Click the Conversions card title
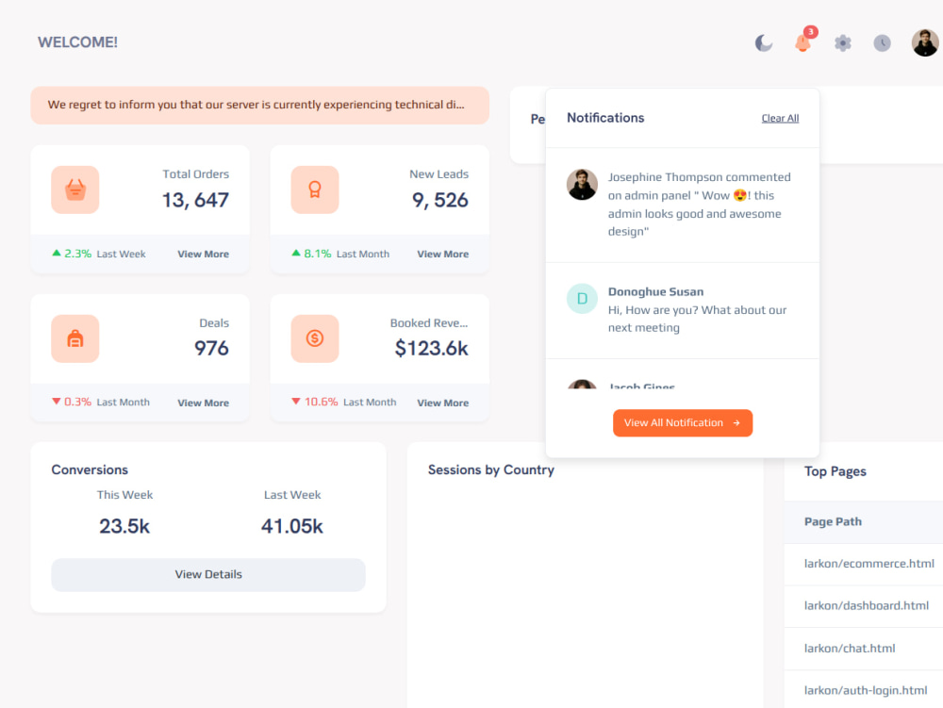This screenshot has height=708, width=943. pyautogui.click(x=90, y=470)
